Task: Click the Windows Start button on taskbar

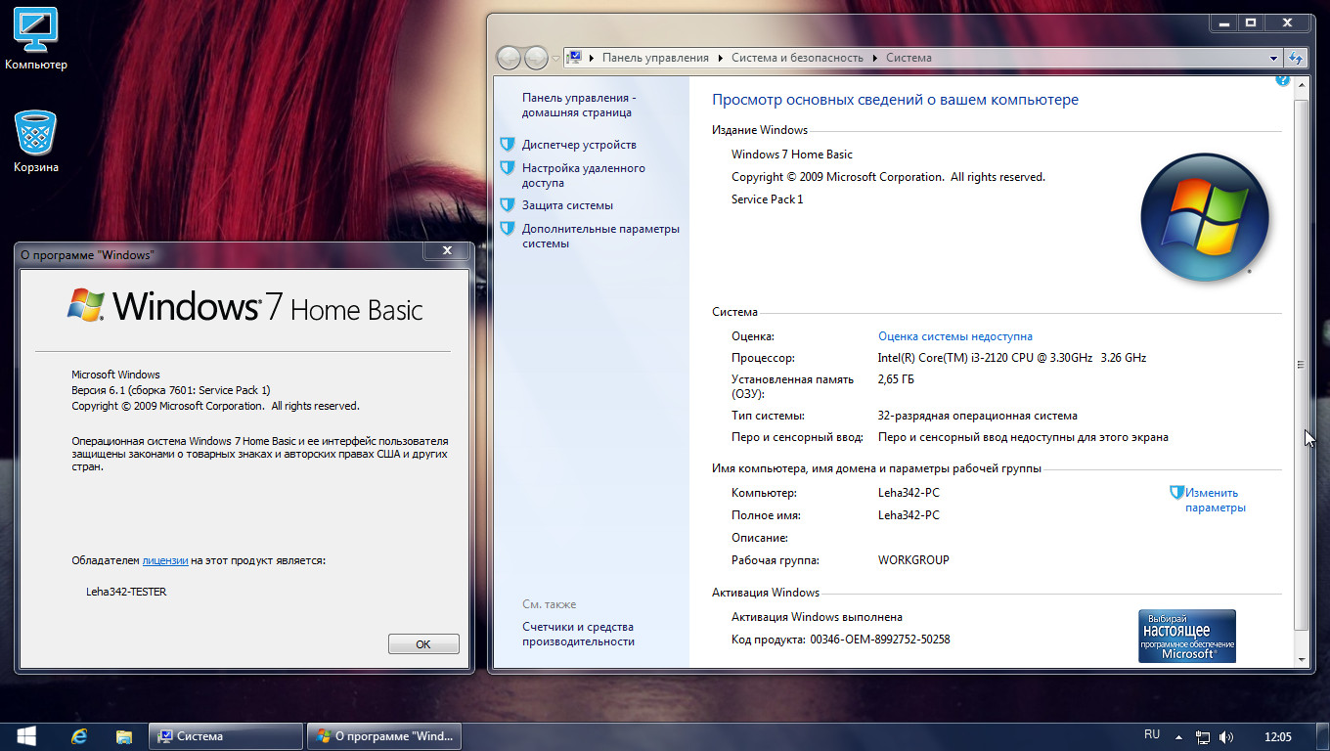Action: pos(26,735)
